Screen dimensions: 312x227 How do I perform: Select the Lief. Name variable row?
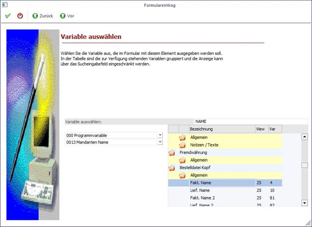click(200, 190)
